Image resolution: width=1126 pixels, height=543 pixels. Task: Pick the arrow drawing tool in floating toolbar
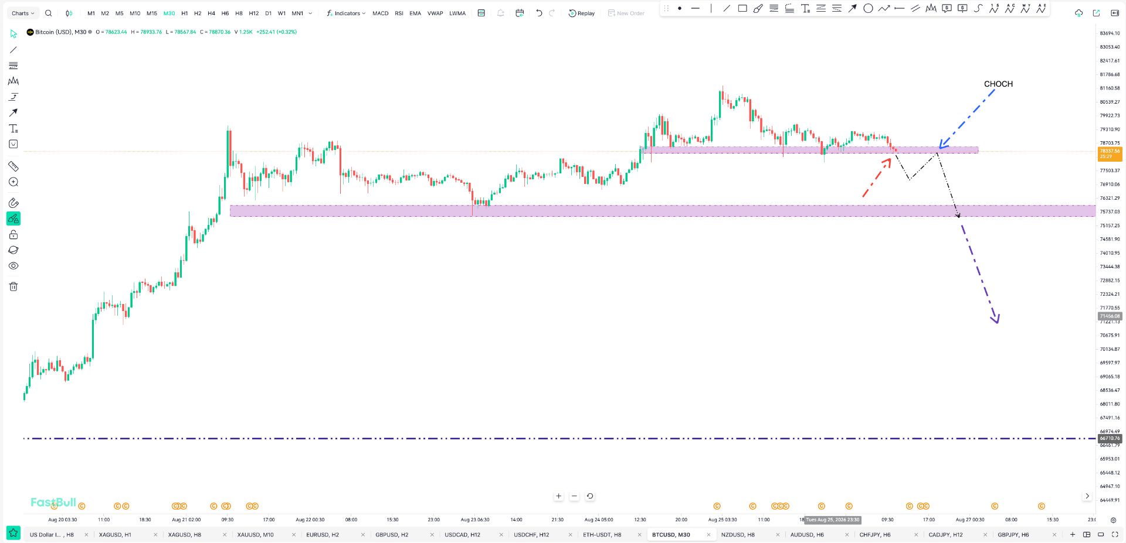tap(852, 8)
